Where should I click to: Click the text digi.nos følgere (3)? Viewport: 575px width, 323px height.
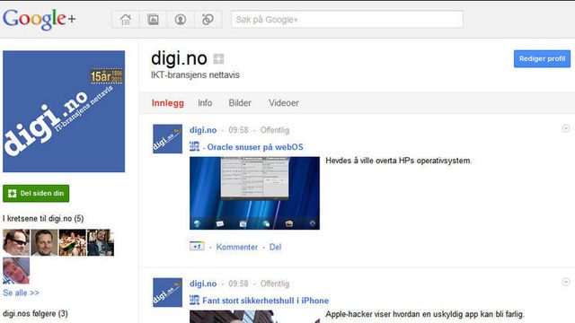(35, 313)
